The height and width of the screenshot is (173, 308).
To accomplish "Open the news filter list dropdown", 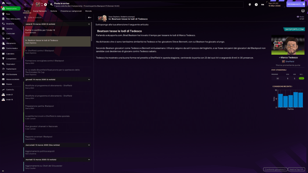I will [89, 17].
